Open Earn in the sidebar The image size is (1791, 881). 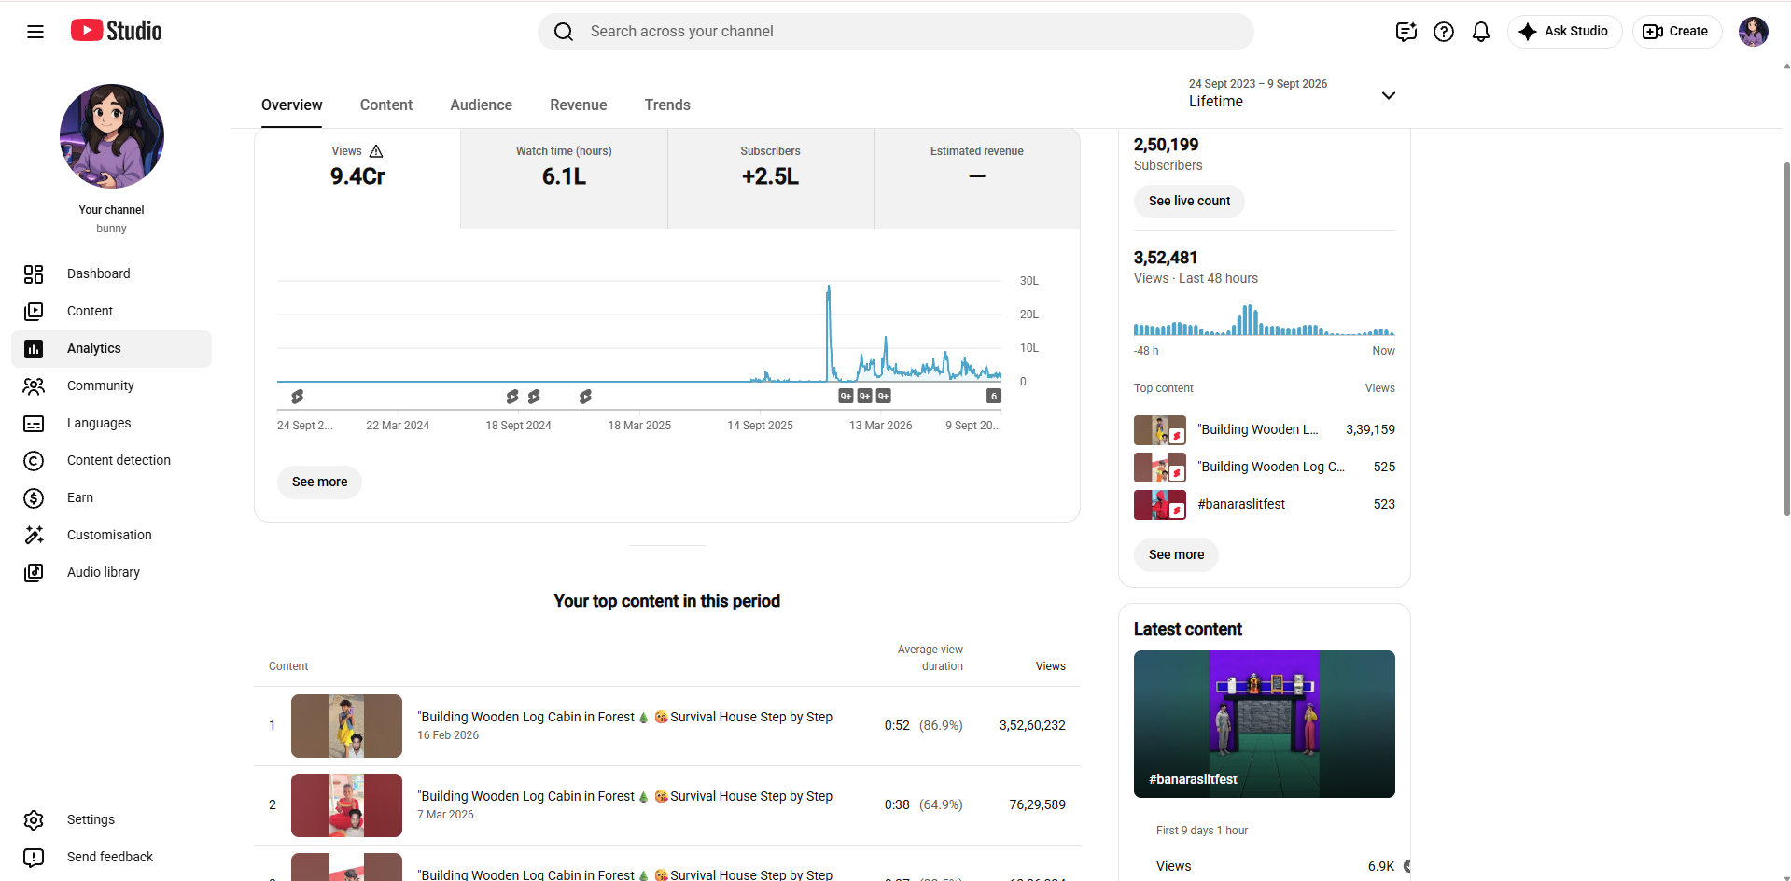pyautogui.click(x=112, y=497)
